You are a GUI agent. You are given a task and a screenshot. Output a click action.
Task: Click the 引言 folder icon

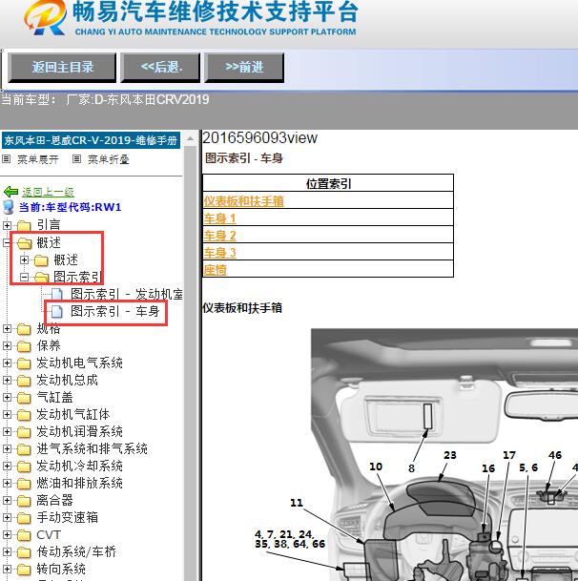click(x=24, y=225)
